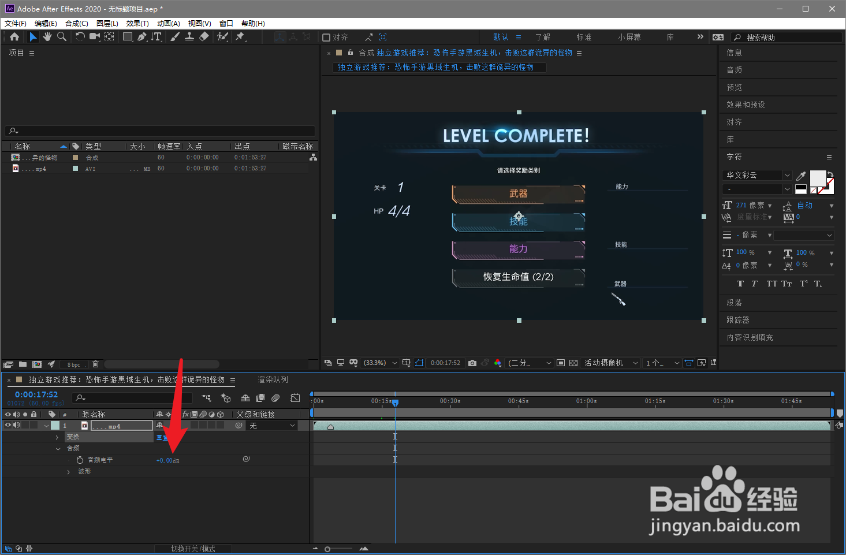Toggle the composition viewer lock icon
Viewport: 846px width, 555px height.
[x=350, y=53]
